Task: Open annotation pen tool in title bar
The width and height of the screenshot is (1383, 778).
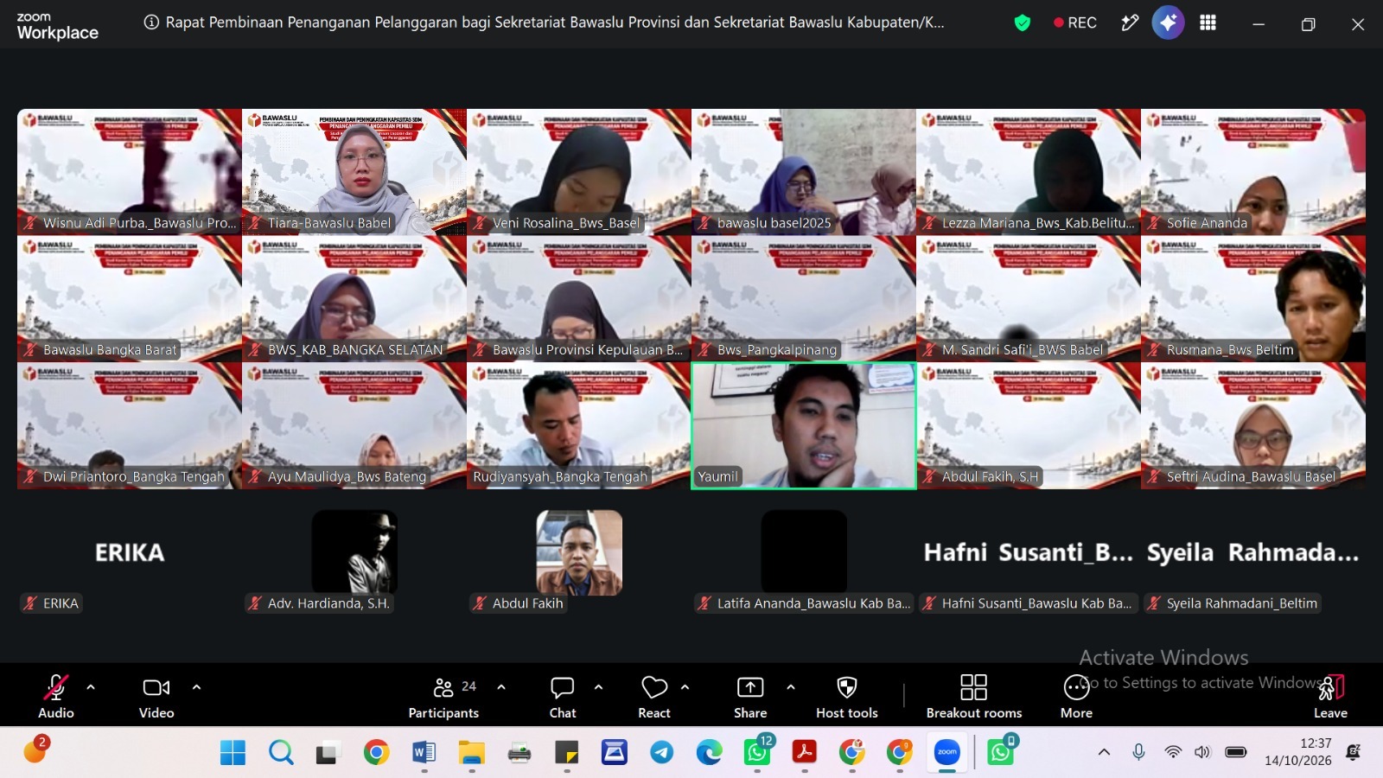Action: coord(1130,23)
